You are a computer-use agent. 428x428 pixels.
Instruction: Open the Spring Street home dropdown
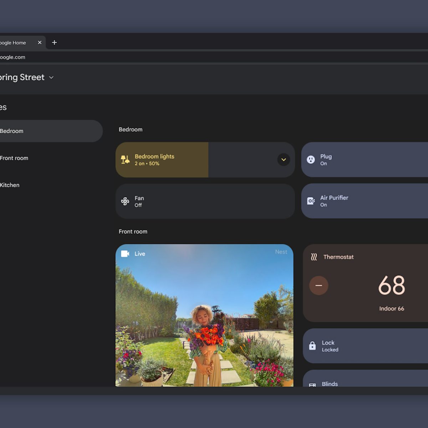pyautogui.click(x=51, y=77)
